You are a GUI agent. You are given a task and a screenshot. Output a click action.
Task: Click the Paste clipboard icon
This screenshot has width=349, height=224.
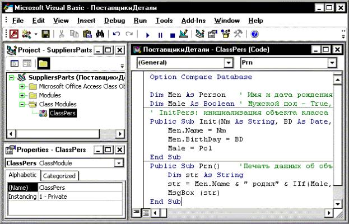(x=87, y=34)
